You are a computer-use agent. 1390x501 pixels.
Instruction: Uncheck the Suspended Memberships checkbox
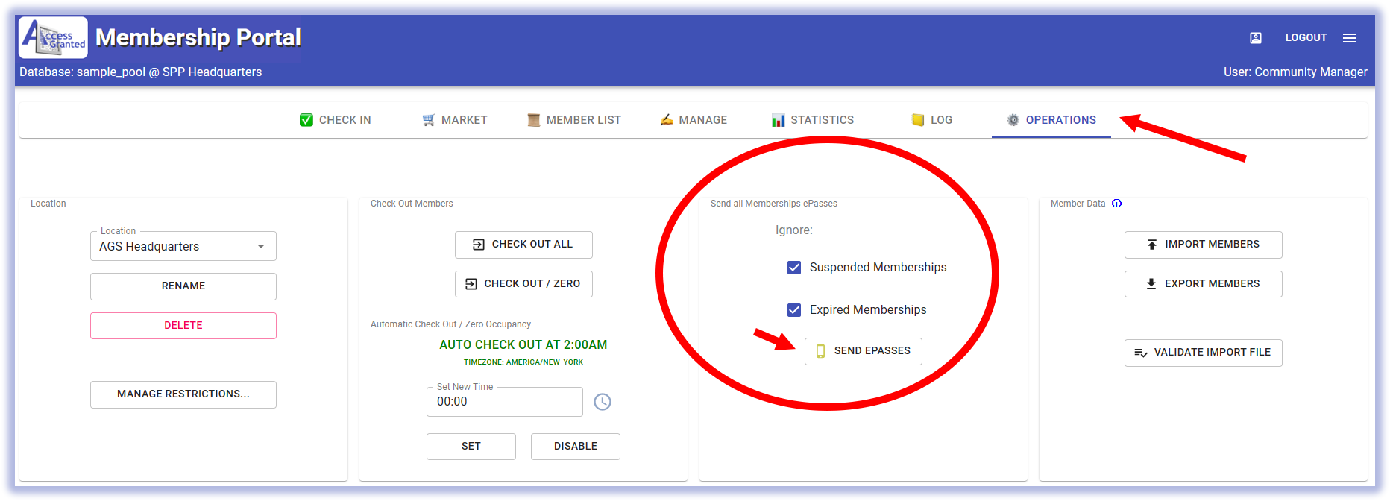794,268
